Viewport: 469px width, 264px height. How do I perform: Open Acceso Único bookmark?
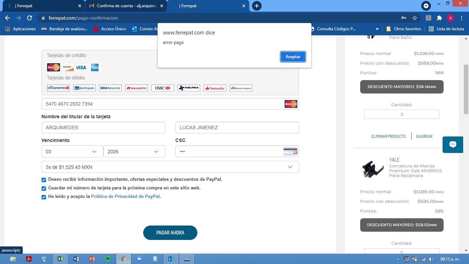pyautogui.click(x=110, y=29)
